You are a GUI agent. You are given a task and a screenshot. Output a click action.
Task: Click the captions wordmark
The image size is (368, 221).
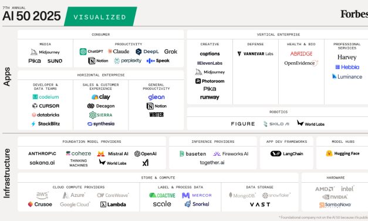pyautogui.click(x=210, y=54)
